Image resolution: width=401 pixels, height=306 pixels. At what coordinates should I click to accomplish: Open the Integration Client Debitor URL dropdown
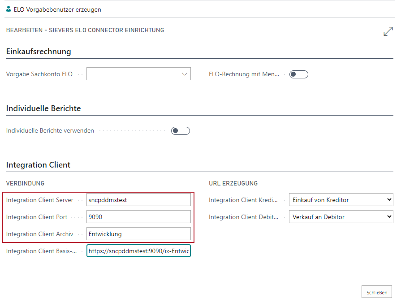coord(341,217)
